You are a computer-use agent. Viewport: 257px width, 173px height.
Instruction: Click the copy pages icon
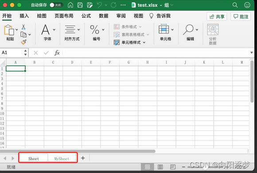23,35
